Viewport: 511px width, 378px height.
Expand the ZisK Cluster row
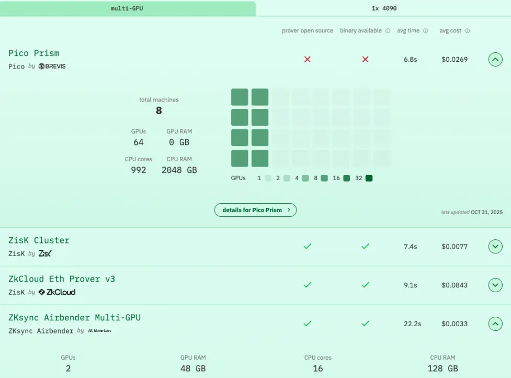pos(495,246)
